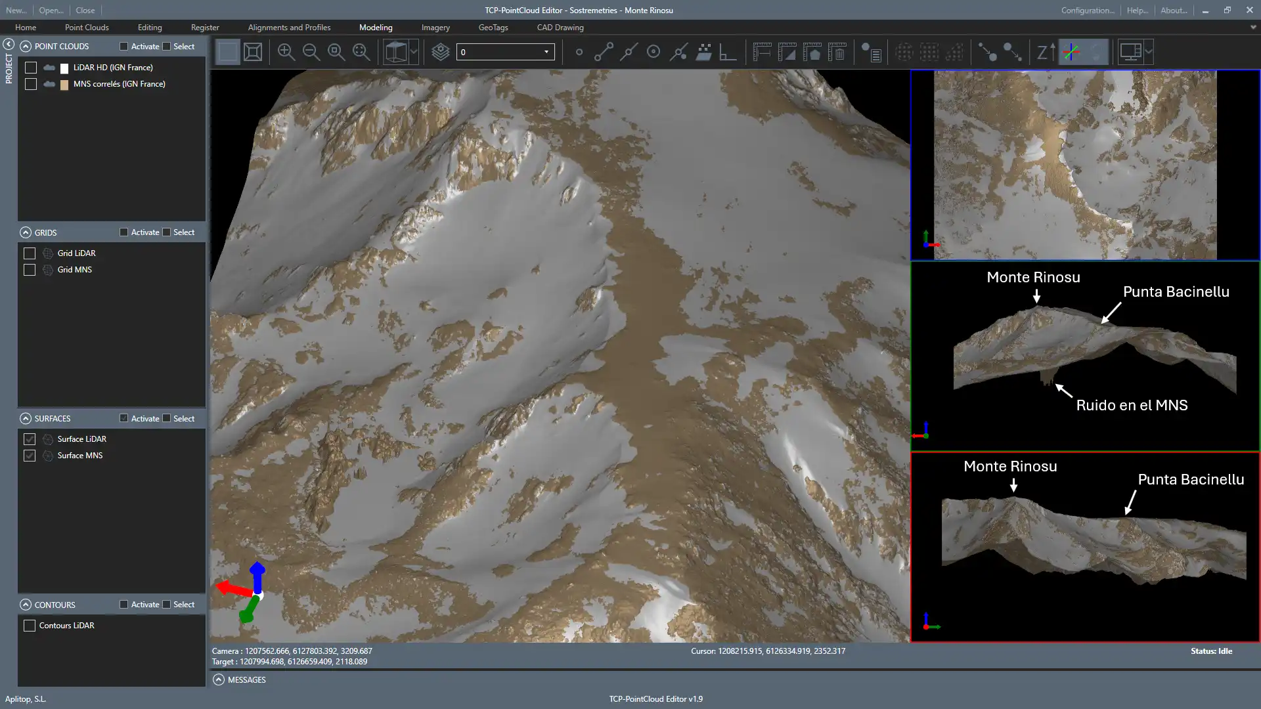Open the 3D view cube dropdown arrow
Screen dimensions: 1261x709
(413, 52)
